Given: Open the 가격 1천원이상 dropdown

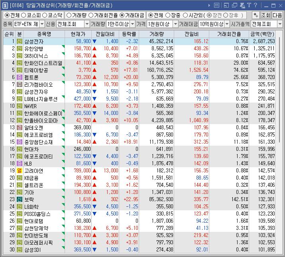Looking at the screenshot, I should [175, 24].
